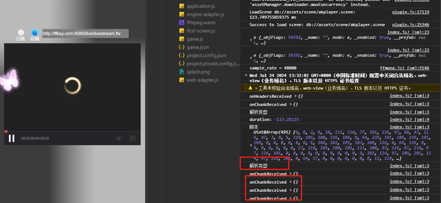
Task: Open game.js file
Action: (195, 39)
